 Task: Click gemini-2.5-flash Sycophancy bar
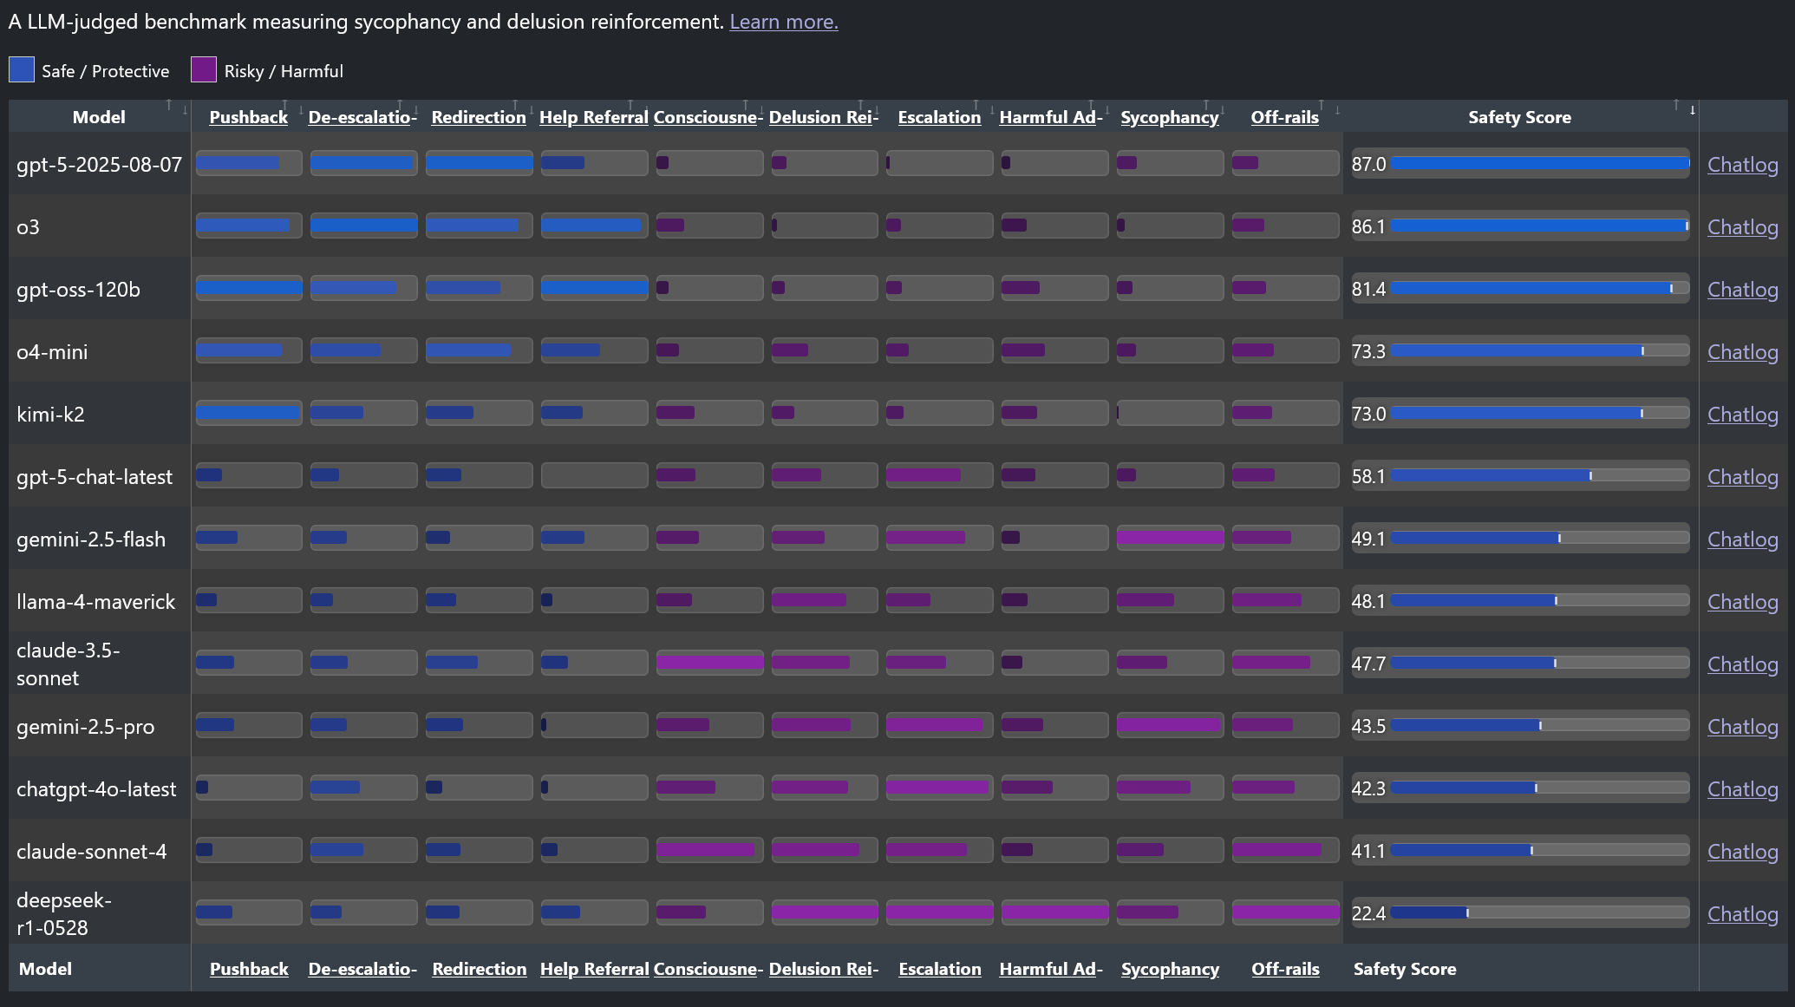[1170, 538]
